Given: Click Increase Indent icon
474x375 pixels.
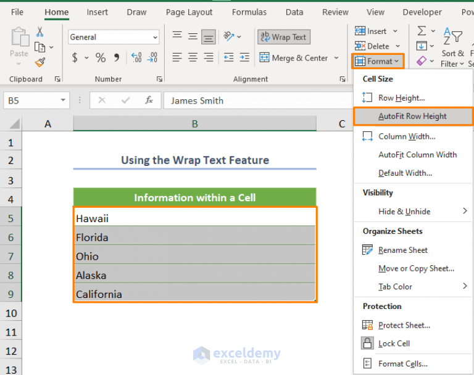Looking at the screenshot, I should (244, 57).
